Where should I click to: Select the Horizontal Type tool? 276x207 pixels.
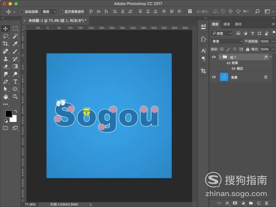pos(15,81)
